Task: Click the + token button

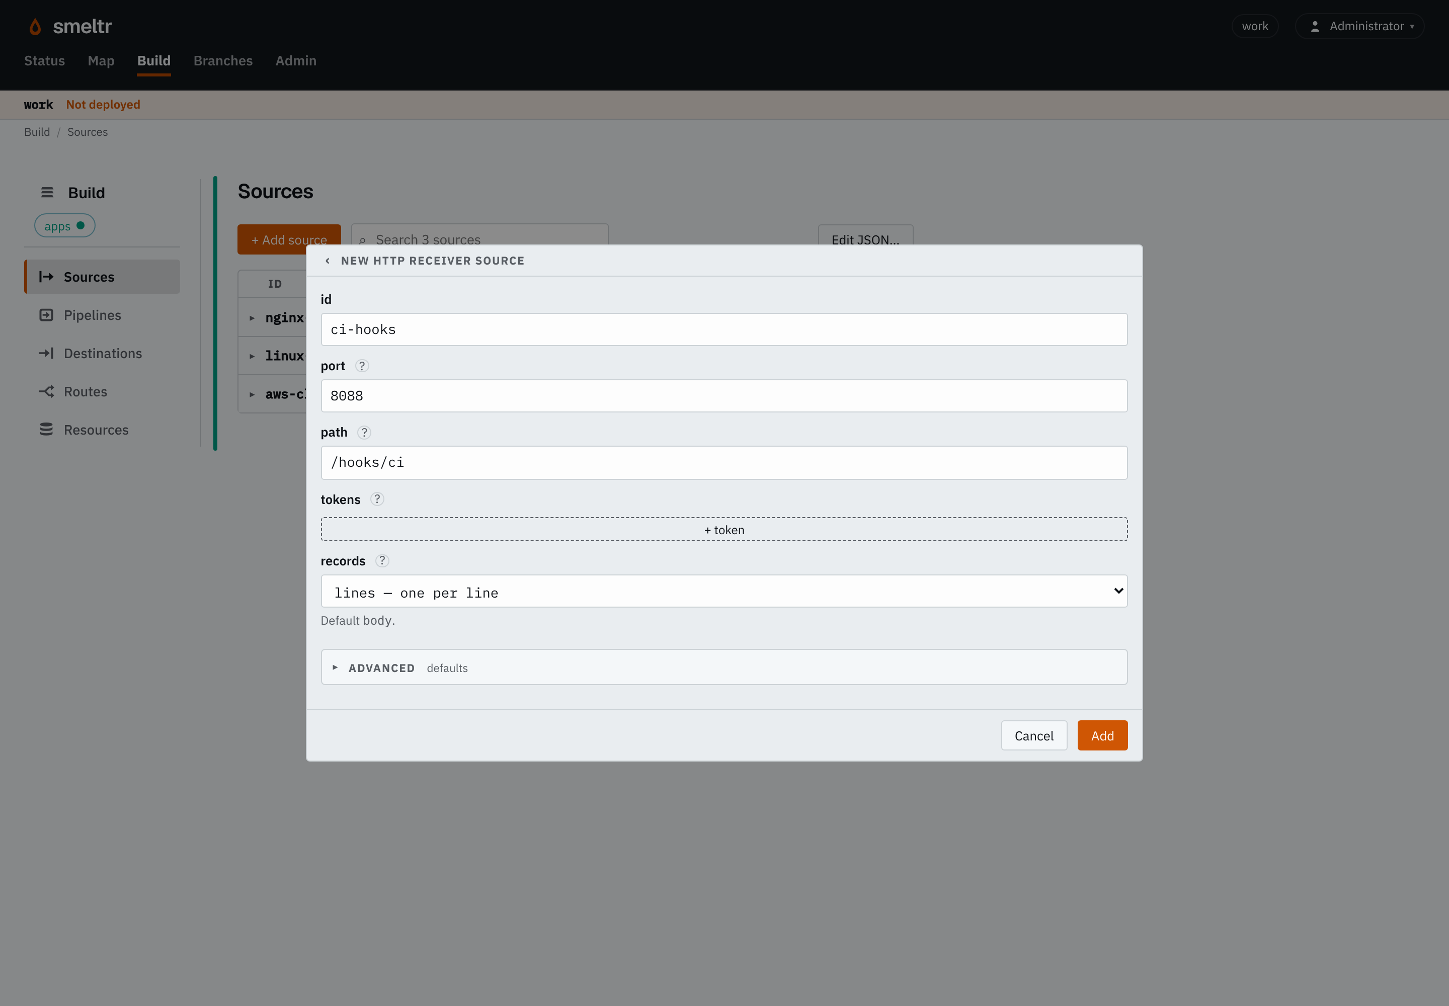Action: (x=724, y=530)
